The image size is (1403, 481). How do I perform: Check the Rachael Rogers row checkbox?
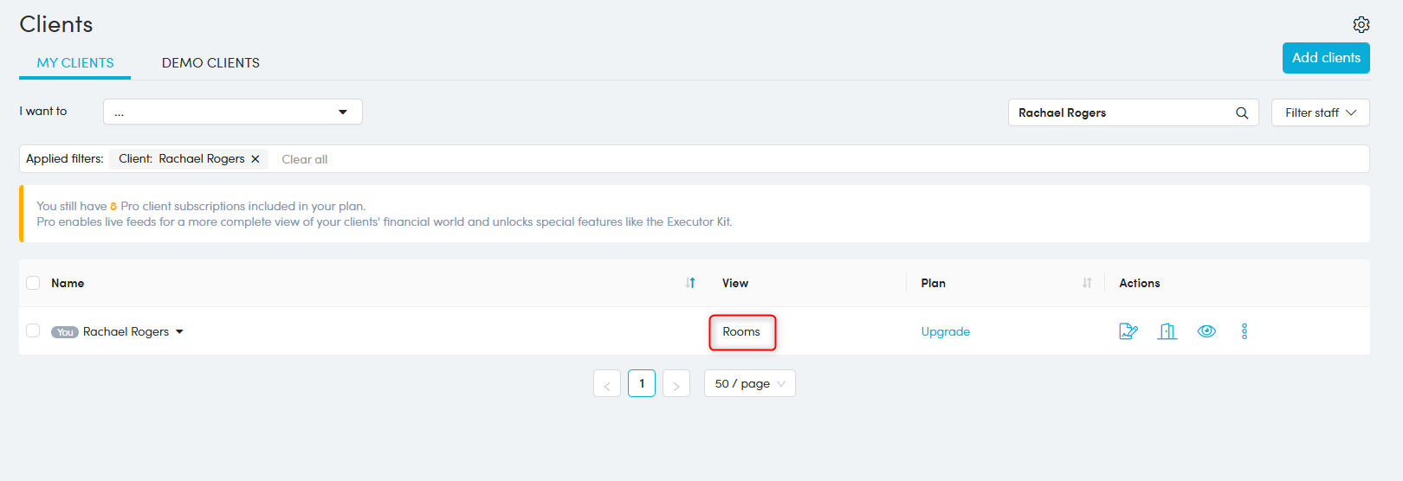[x=33, y=330]
